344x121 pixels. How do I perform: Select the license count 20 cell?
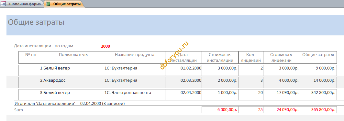pyautogui.click(x=251, y=95)
